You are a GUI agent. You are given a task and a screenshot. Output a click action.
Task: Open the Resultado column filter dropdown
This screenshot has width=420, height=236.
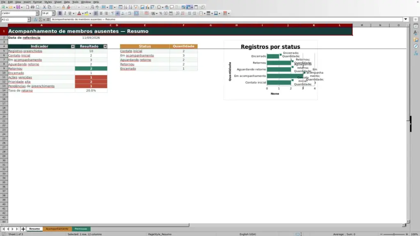click(x=105, y=46)
